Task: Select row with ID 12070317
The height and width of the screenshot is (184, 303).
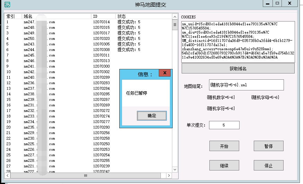Action: point(88,33)
